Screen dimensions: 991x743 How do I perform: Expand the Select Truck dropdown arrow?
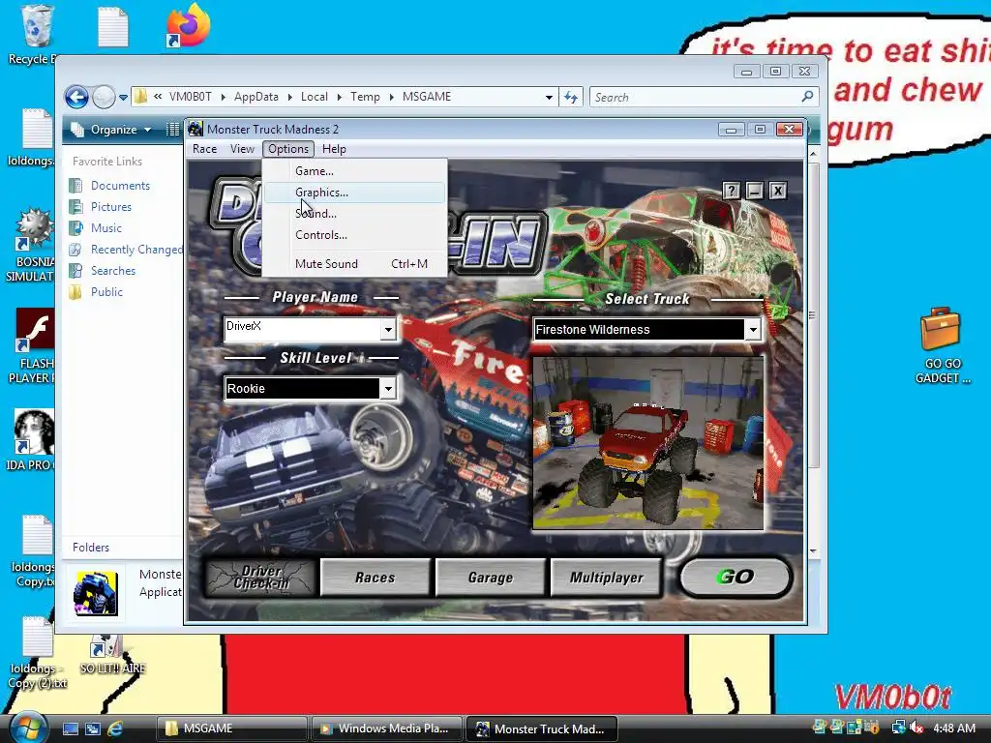point(753,329)
